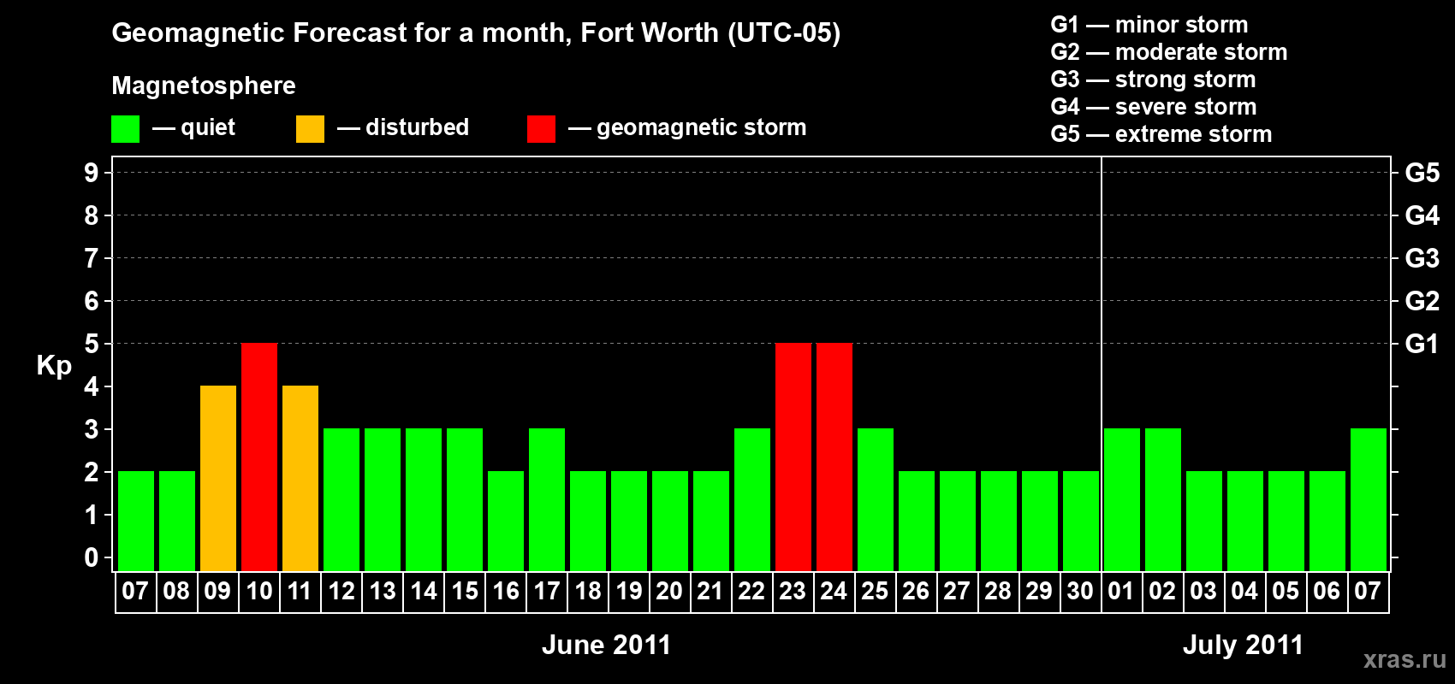Click the green bar for July 02
The width and height of the screenshot is (1455, 684).
click(x=1163, y=500)
